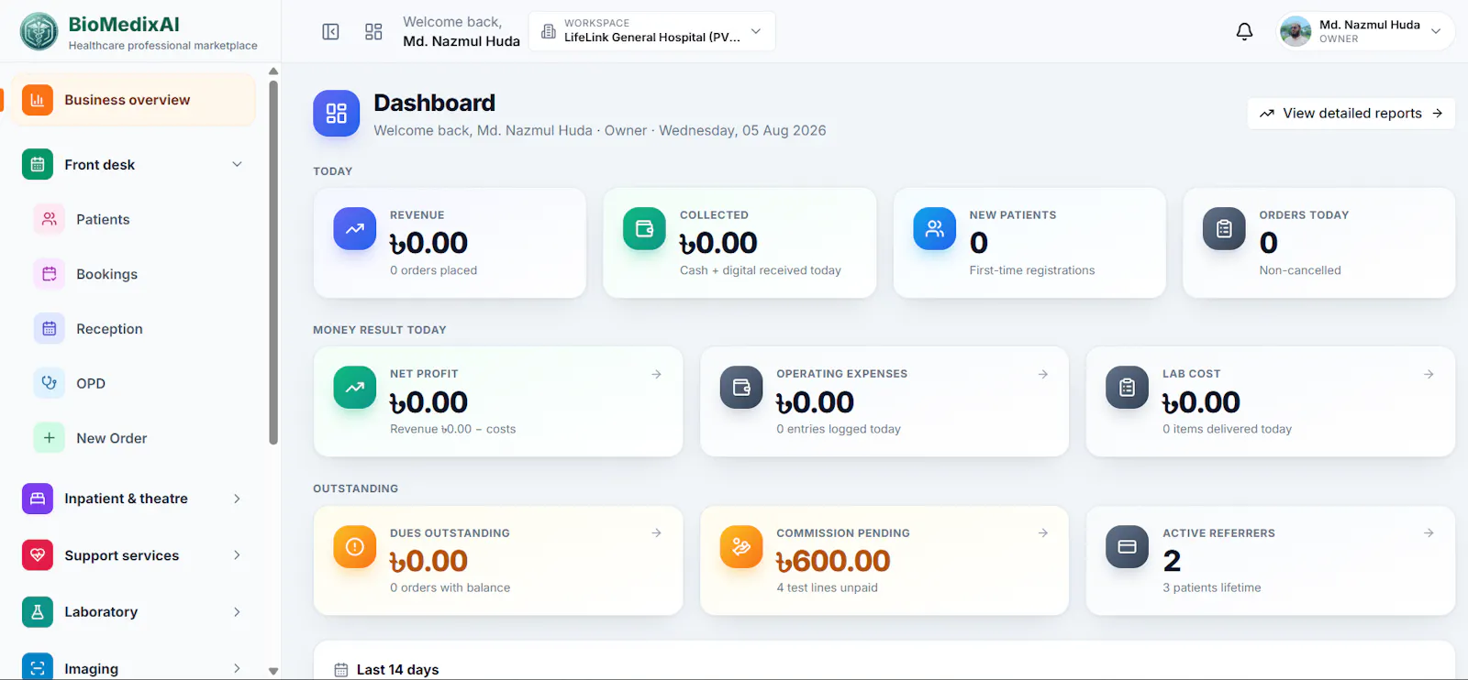The width and height of the screenshot is (1468, 680).
Task: Click the Dashboard title grid icon
Action: coord(337,114)
